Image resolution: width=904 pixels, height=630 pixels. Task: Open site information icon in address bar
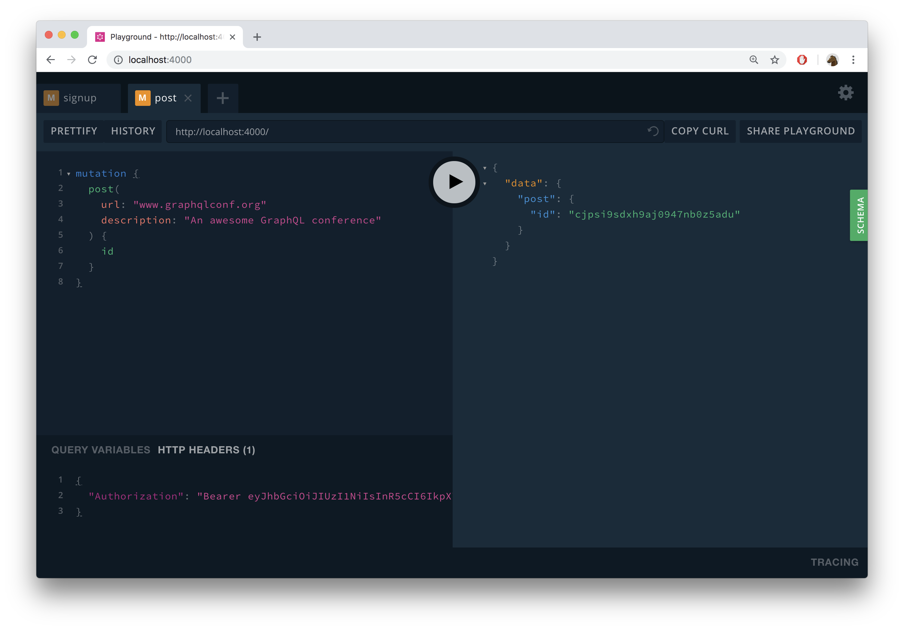pyautogui.click(x=118, y=60)
